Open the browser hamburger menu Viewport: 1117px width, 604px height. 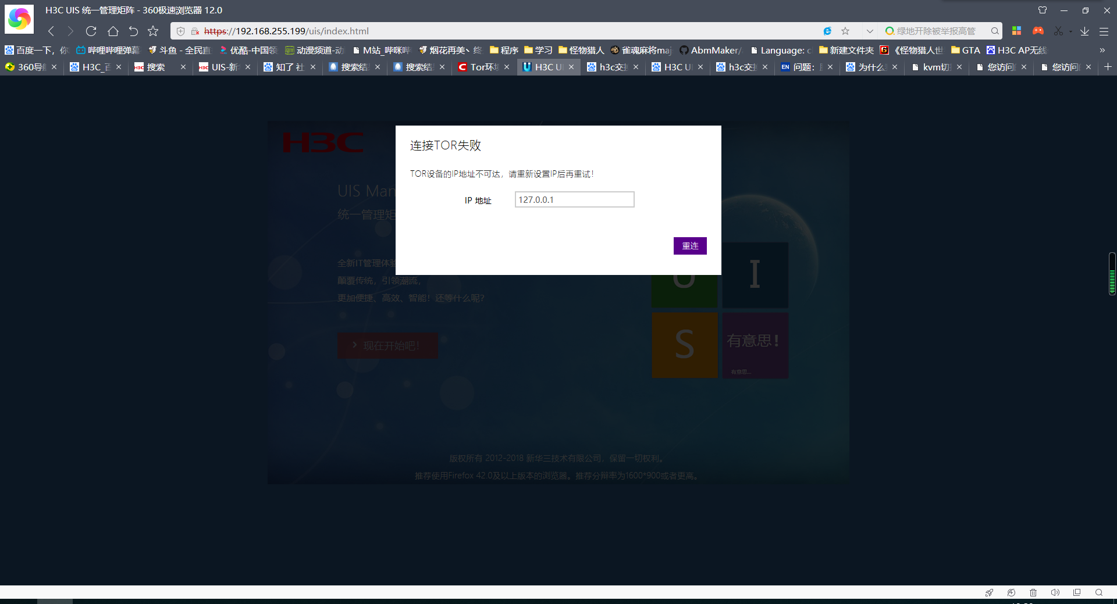(1104, 31)
